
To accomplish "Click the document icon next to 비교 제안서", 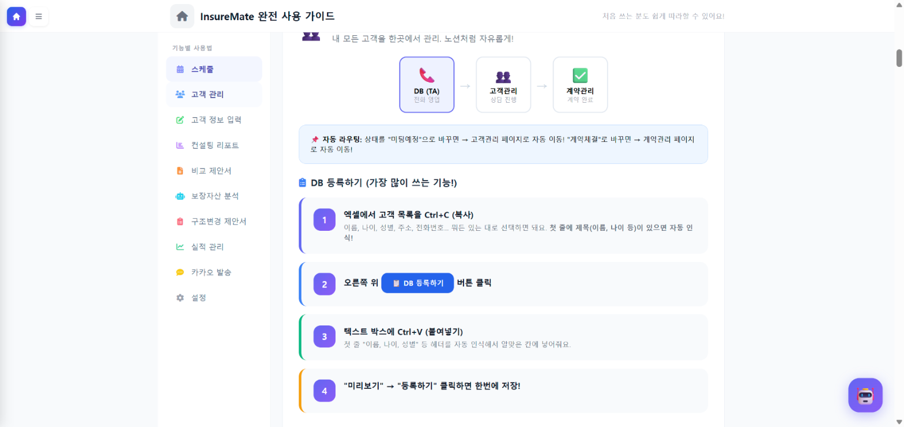I will tap(180, 171).
